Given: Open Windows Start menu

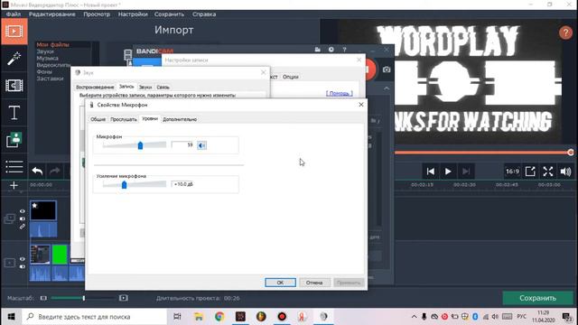Looking at the screenshot, I should pos(11,317).
